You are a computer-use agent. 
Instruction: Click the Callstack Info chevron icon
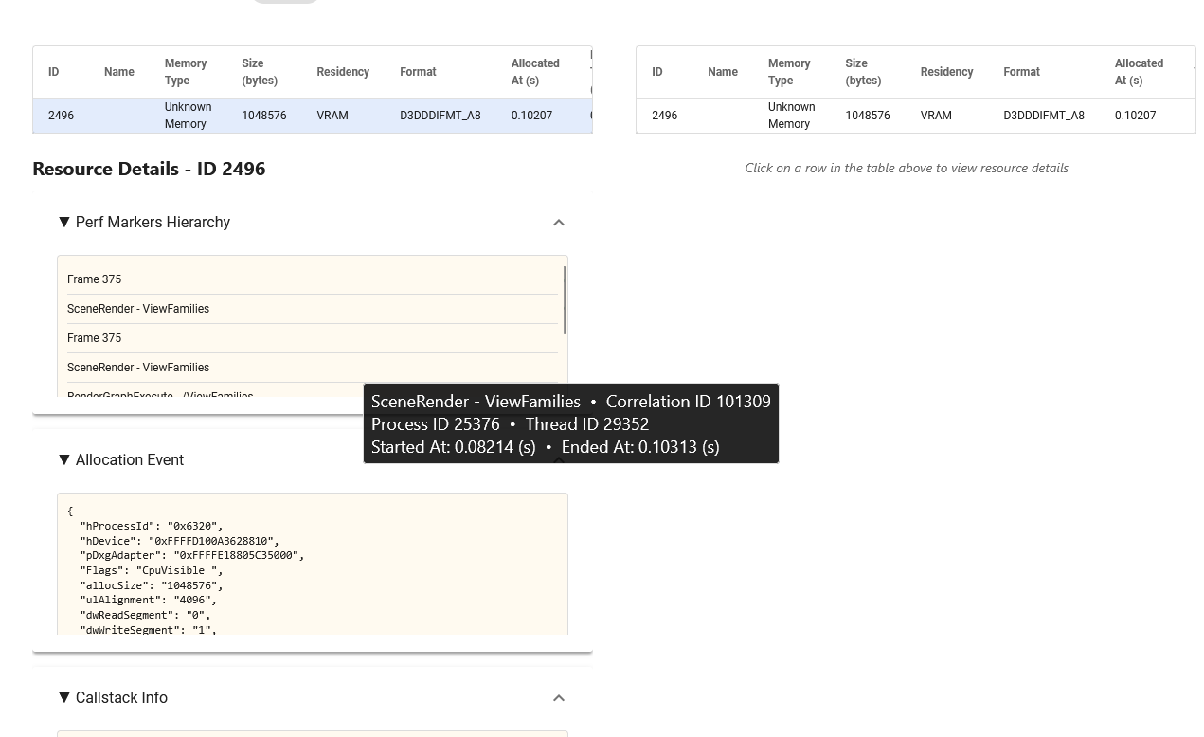(558, 698)
